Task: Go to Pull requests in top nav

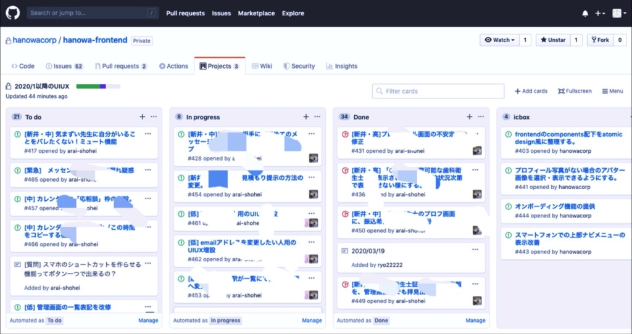Action: click(x=185, y=14)
